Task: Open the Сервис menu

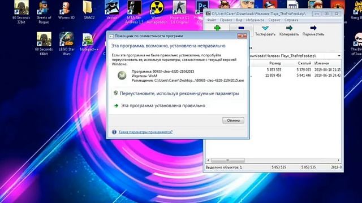Action: (274, 20)
